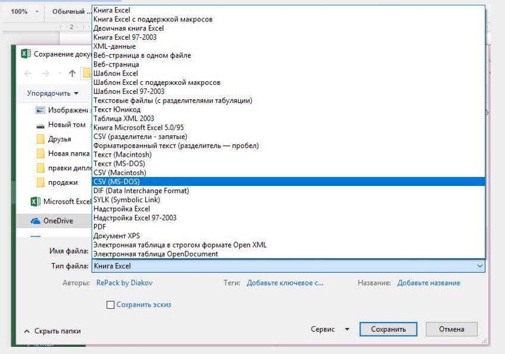Select 'Microsoft Excel' in navigation pane
The width and height of the screenshot is (505, 354).
[x=61, y=201]
